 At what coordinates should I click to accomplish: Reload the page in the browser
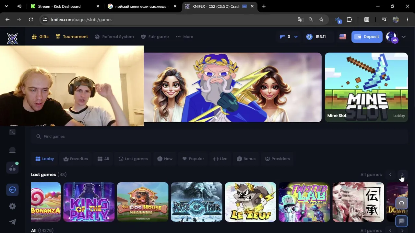pyautogui.click(x=31, y=19)
